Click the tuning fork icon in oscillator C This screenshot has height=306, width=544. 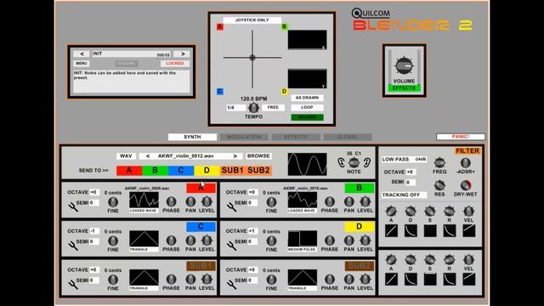pyautogui.click(x=73, y=246)
